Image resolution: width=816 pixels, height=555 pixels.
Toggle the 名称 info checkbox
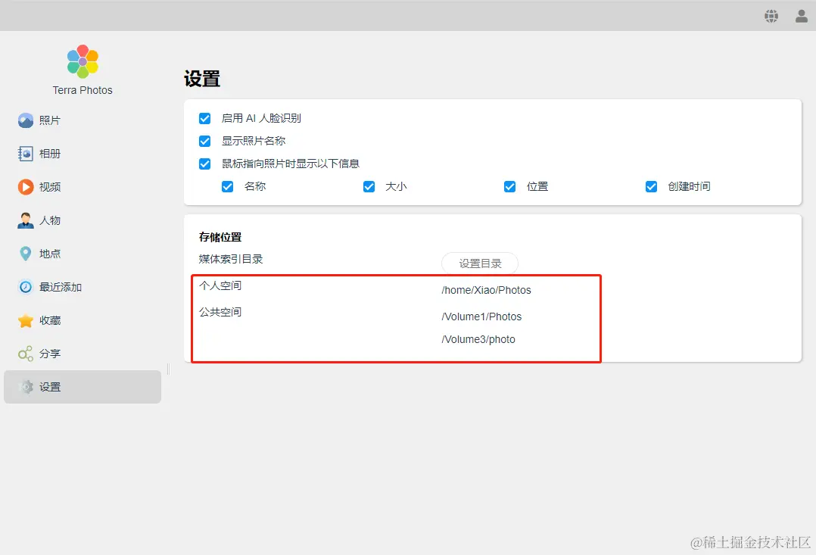pos(227,186)
